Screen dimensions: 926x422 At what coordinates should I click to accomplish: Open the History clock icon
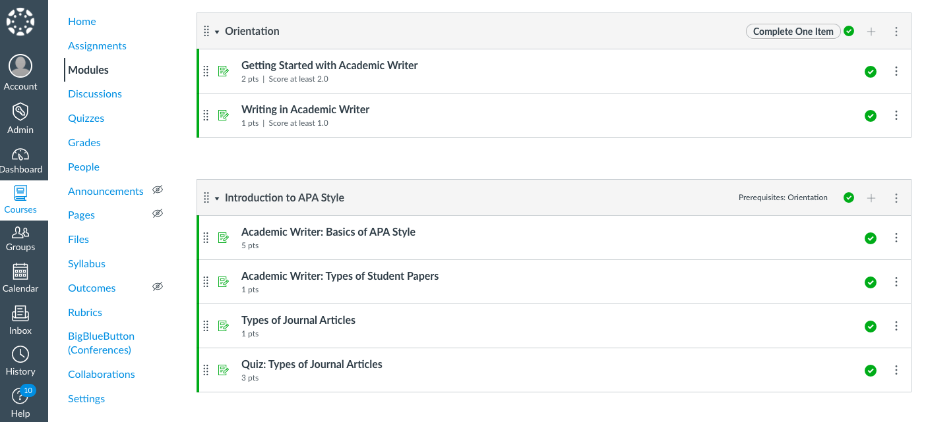(x=20, y=355)
